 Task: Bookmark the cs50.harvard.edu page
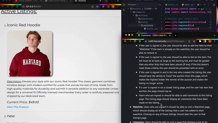pyautogui.click(x=194, y=41)
